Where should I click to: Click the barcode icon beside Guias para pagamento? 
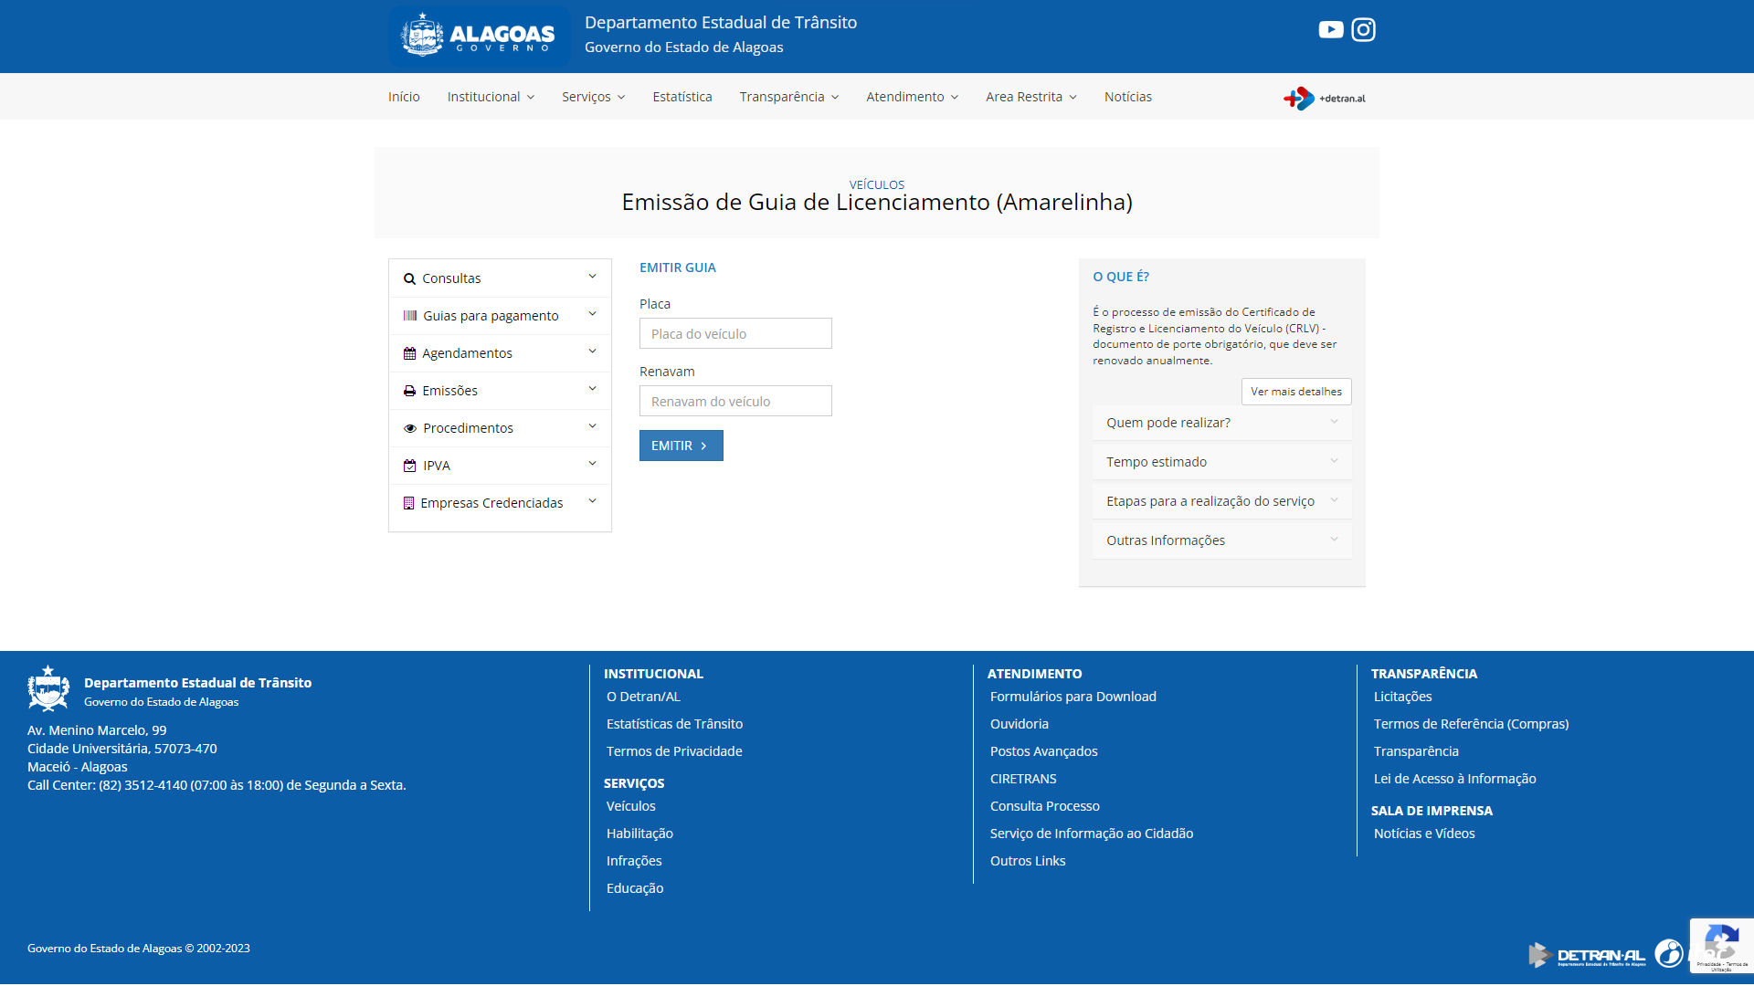pos(410,316)
